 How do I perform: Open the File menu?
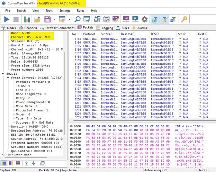8,11
